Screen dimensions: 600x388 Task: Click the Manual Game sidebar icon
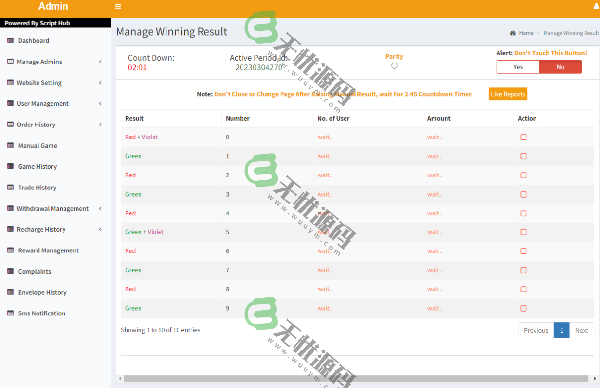(x=11, y=145)
